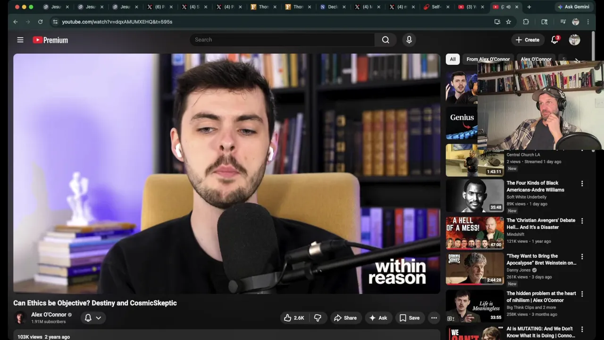Screen dimensions: 604x340
Task: Start voice search with microphone icon
Action: pos(409,40)
